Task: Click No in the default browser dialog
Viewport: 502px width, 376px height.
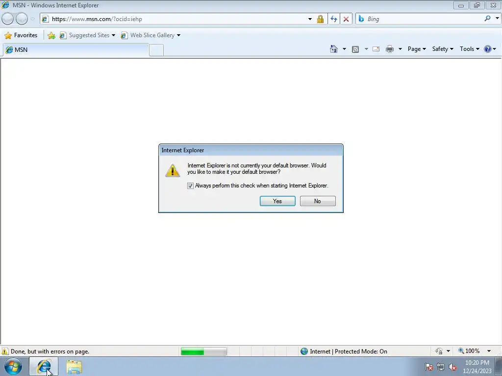Action: (x=318, y=201)
